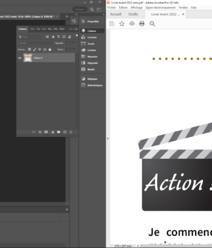Add a layer mask to Calque 0
This screenshot has width=212, height=248.
[46, 132]
